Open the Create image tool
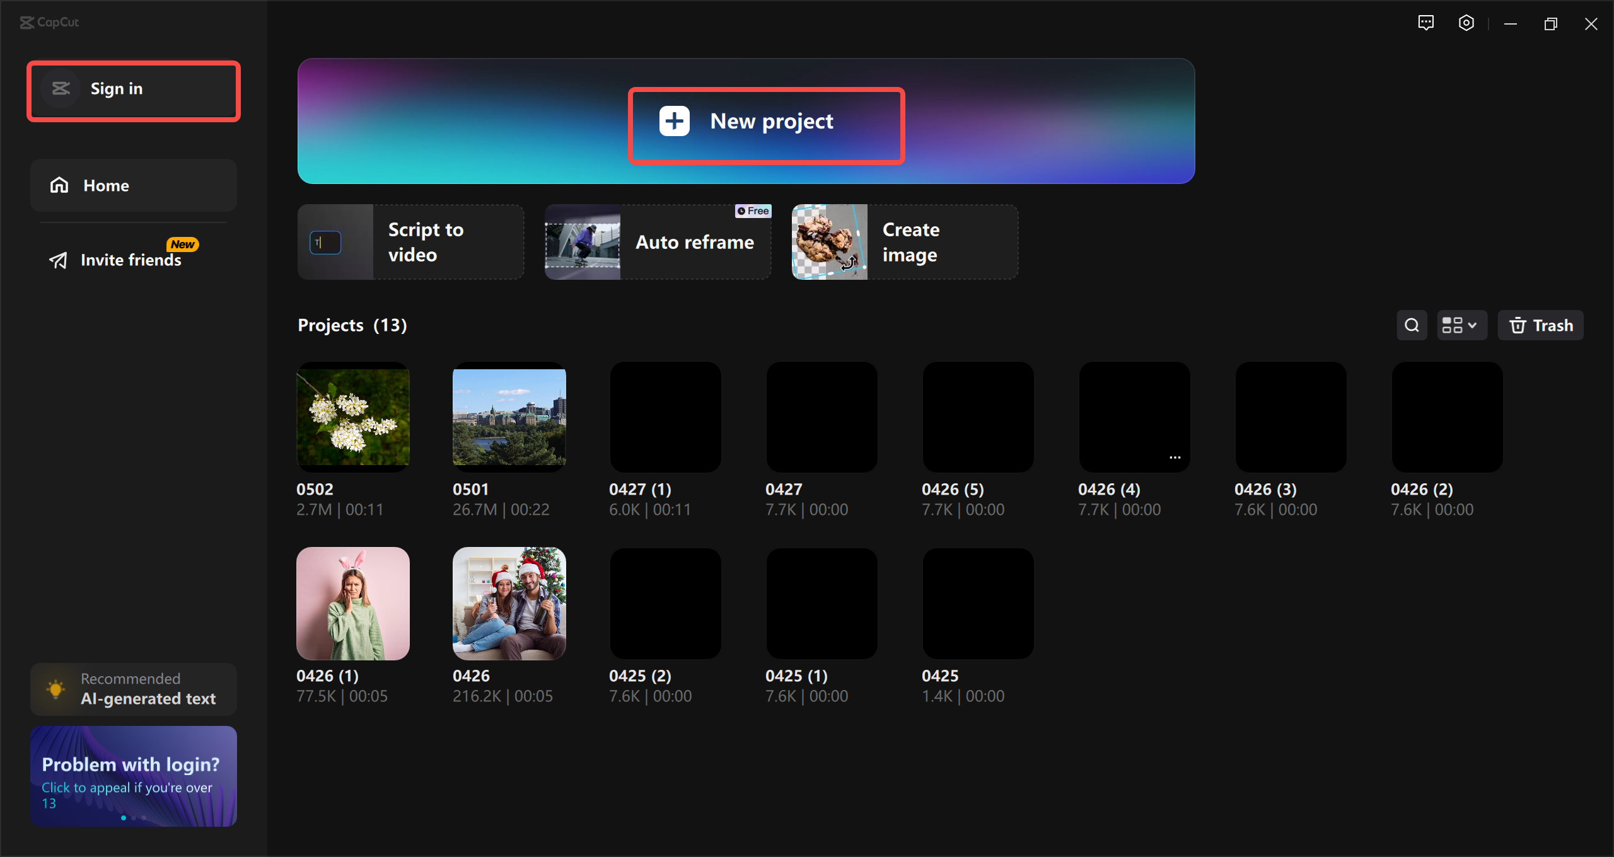 905,242
